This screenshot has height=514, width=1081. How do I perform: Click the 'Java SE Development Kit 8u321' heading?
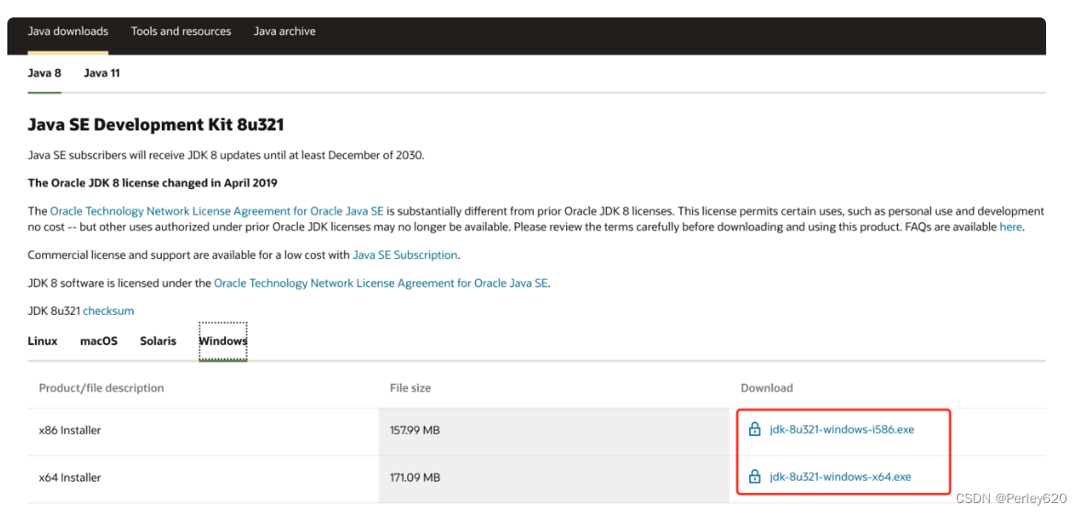[x=156, y=125]
